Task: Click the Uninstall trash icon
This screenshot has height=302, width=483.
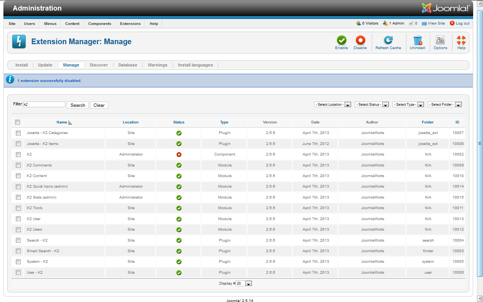Action: point(417,40)
